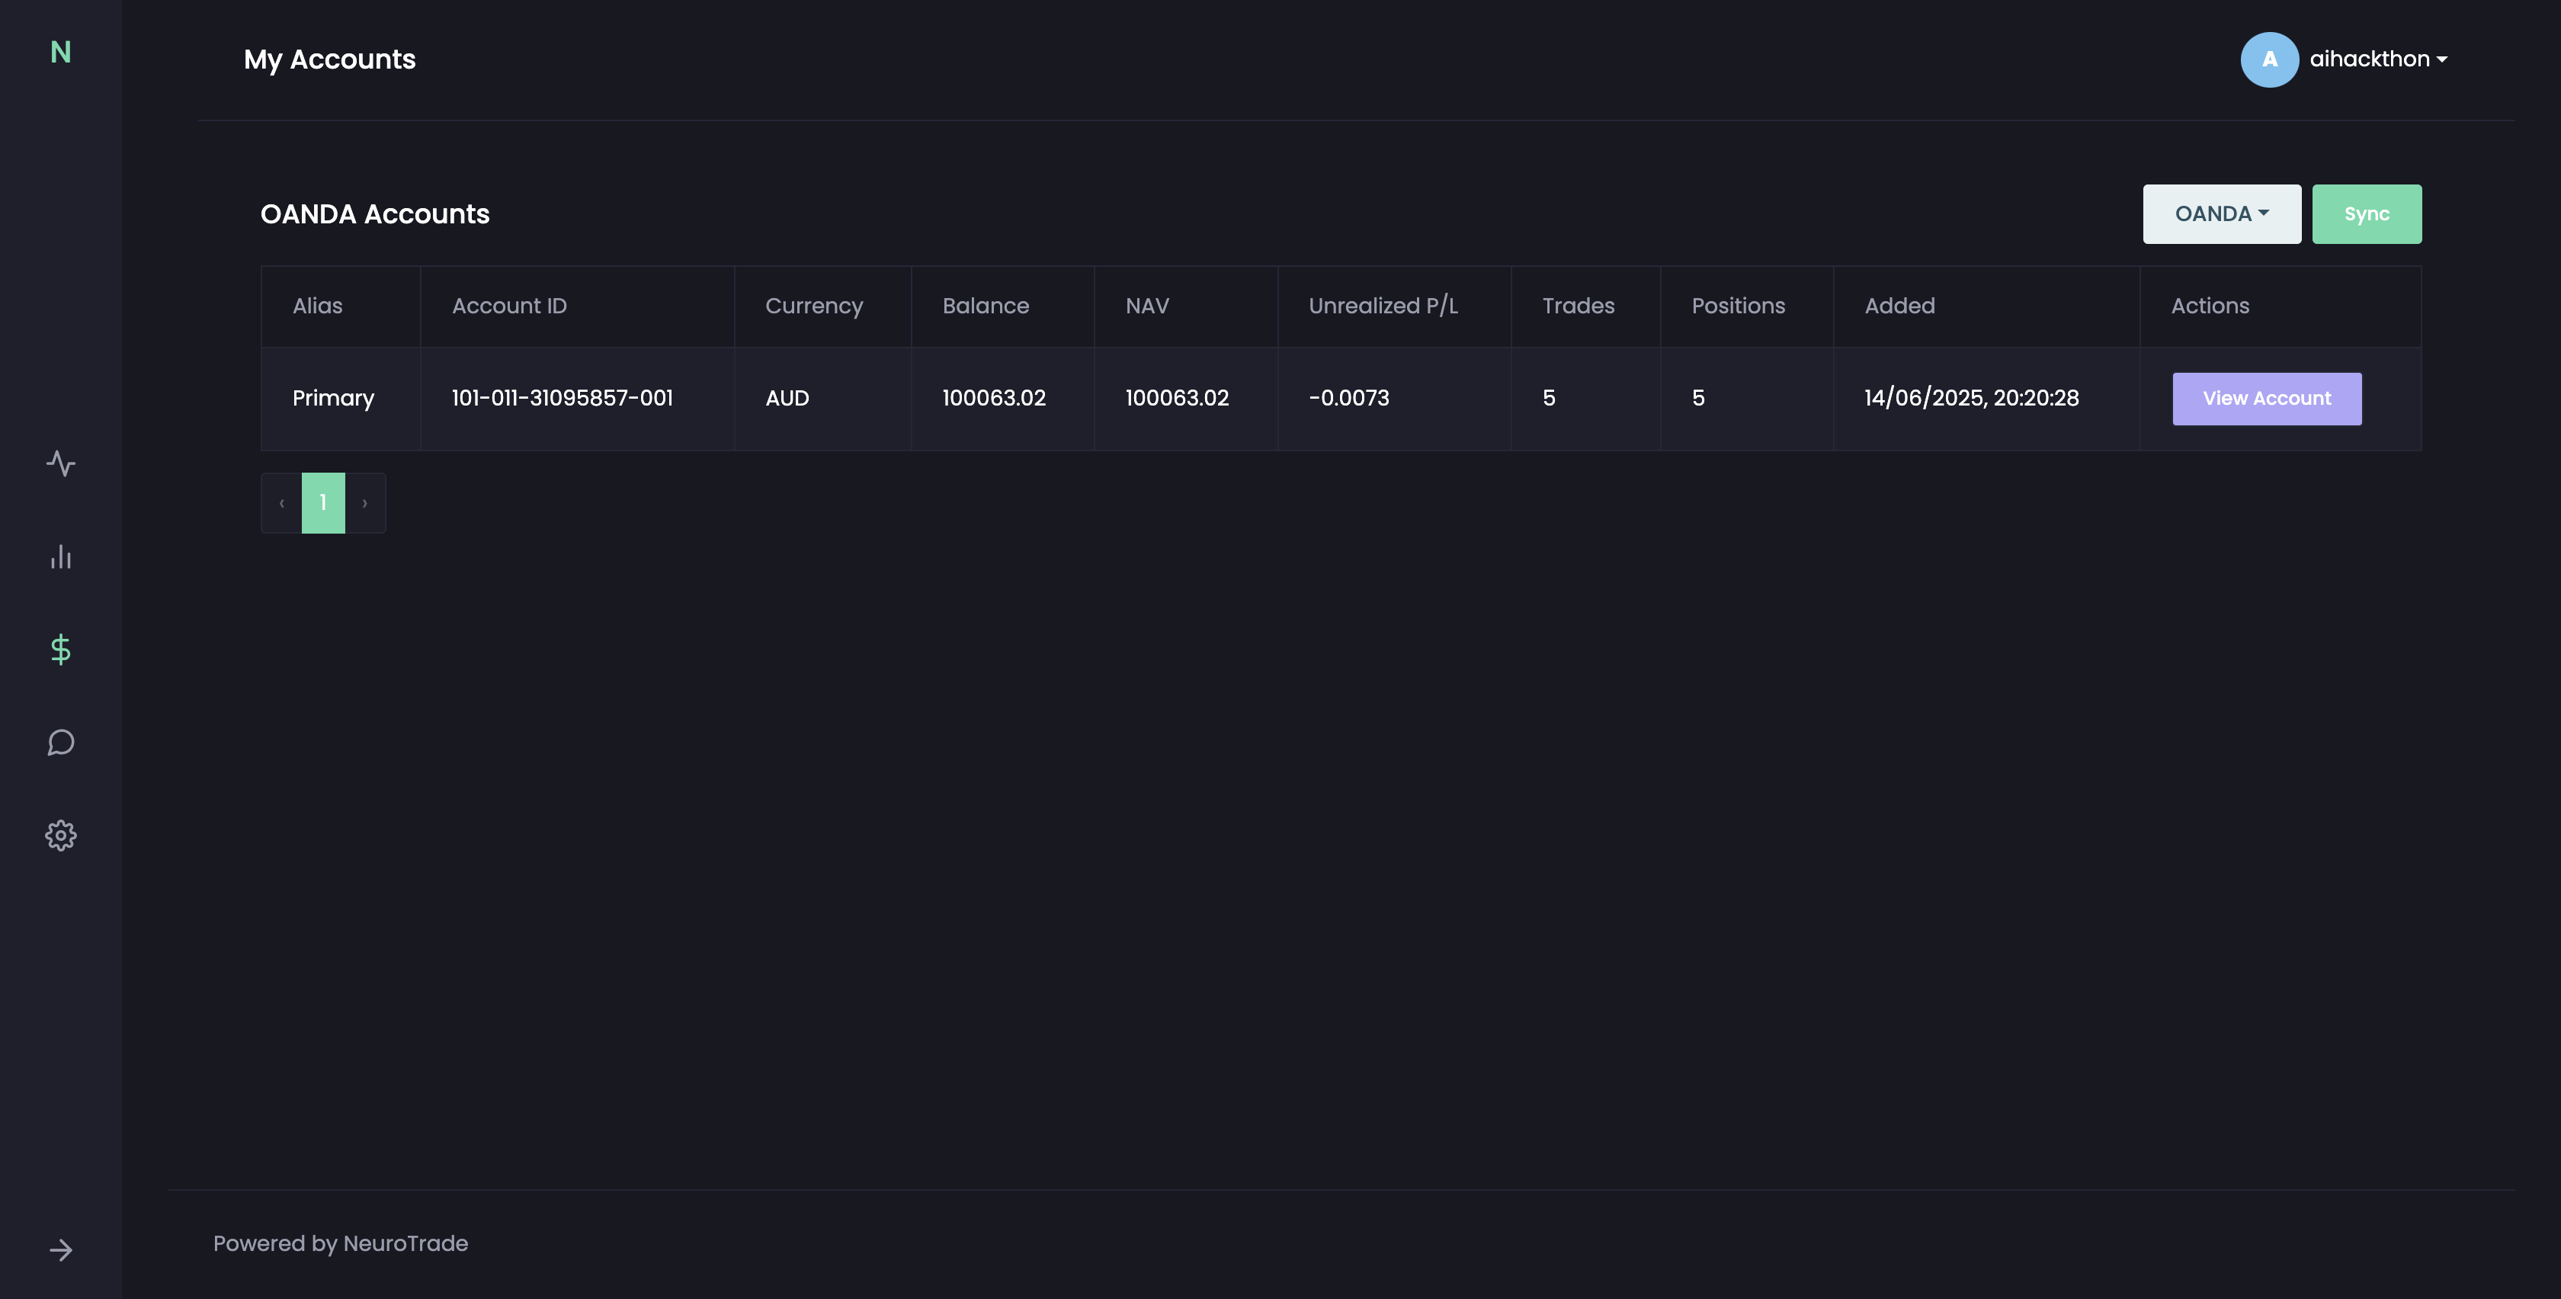Screen dimensions: 2561x1299
Task: Open the bar chart analytics icon
Action: coord(61,557)
